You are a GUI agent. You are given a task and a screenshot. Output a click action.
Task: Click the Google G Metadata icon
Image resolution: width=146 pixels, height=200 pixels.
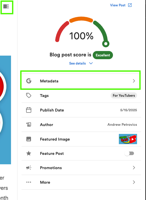tap(29, 81)
